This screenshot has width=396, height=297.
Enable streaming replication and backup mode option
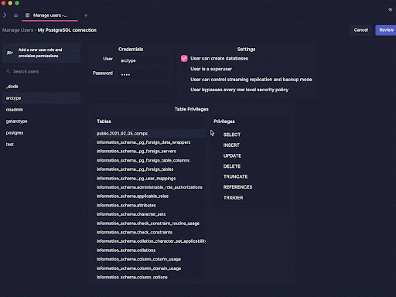[184, 80]
